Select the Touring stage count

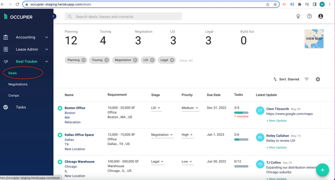[105, 38]
